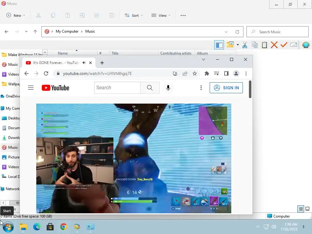The width and height of the screenshot is (312, 234).
Task: Open Microsoft Edge from the taskbar
Action: [37, 227]
